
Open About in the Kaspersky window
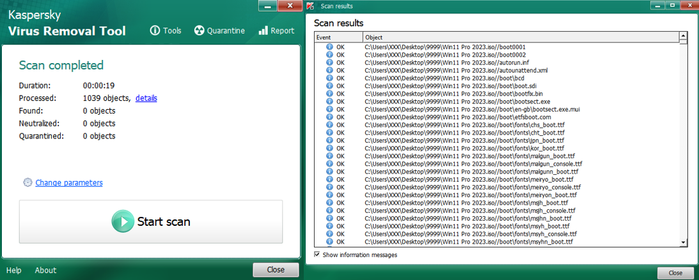(45, 270)
